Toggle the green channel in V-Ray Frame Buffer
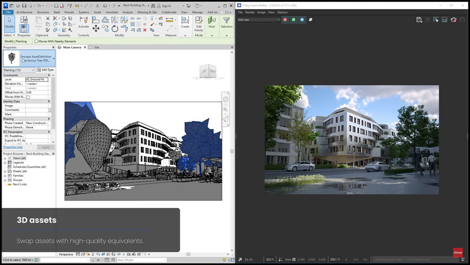This screenshot has width=470, height=265. 294,20
